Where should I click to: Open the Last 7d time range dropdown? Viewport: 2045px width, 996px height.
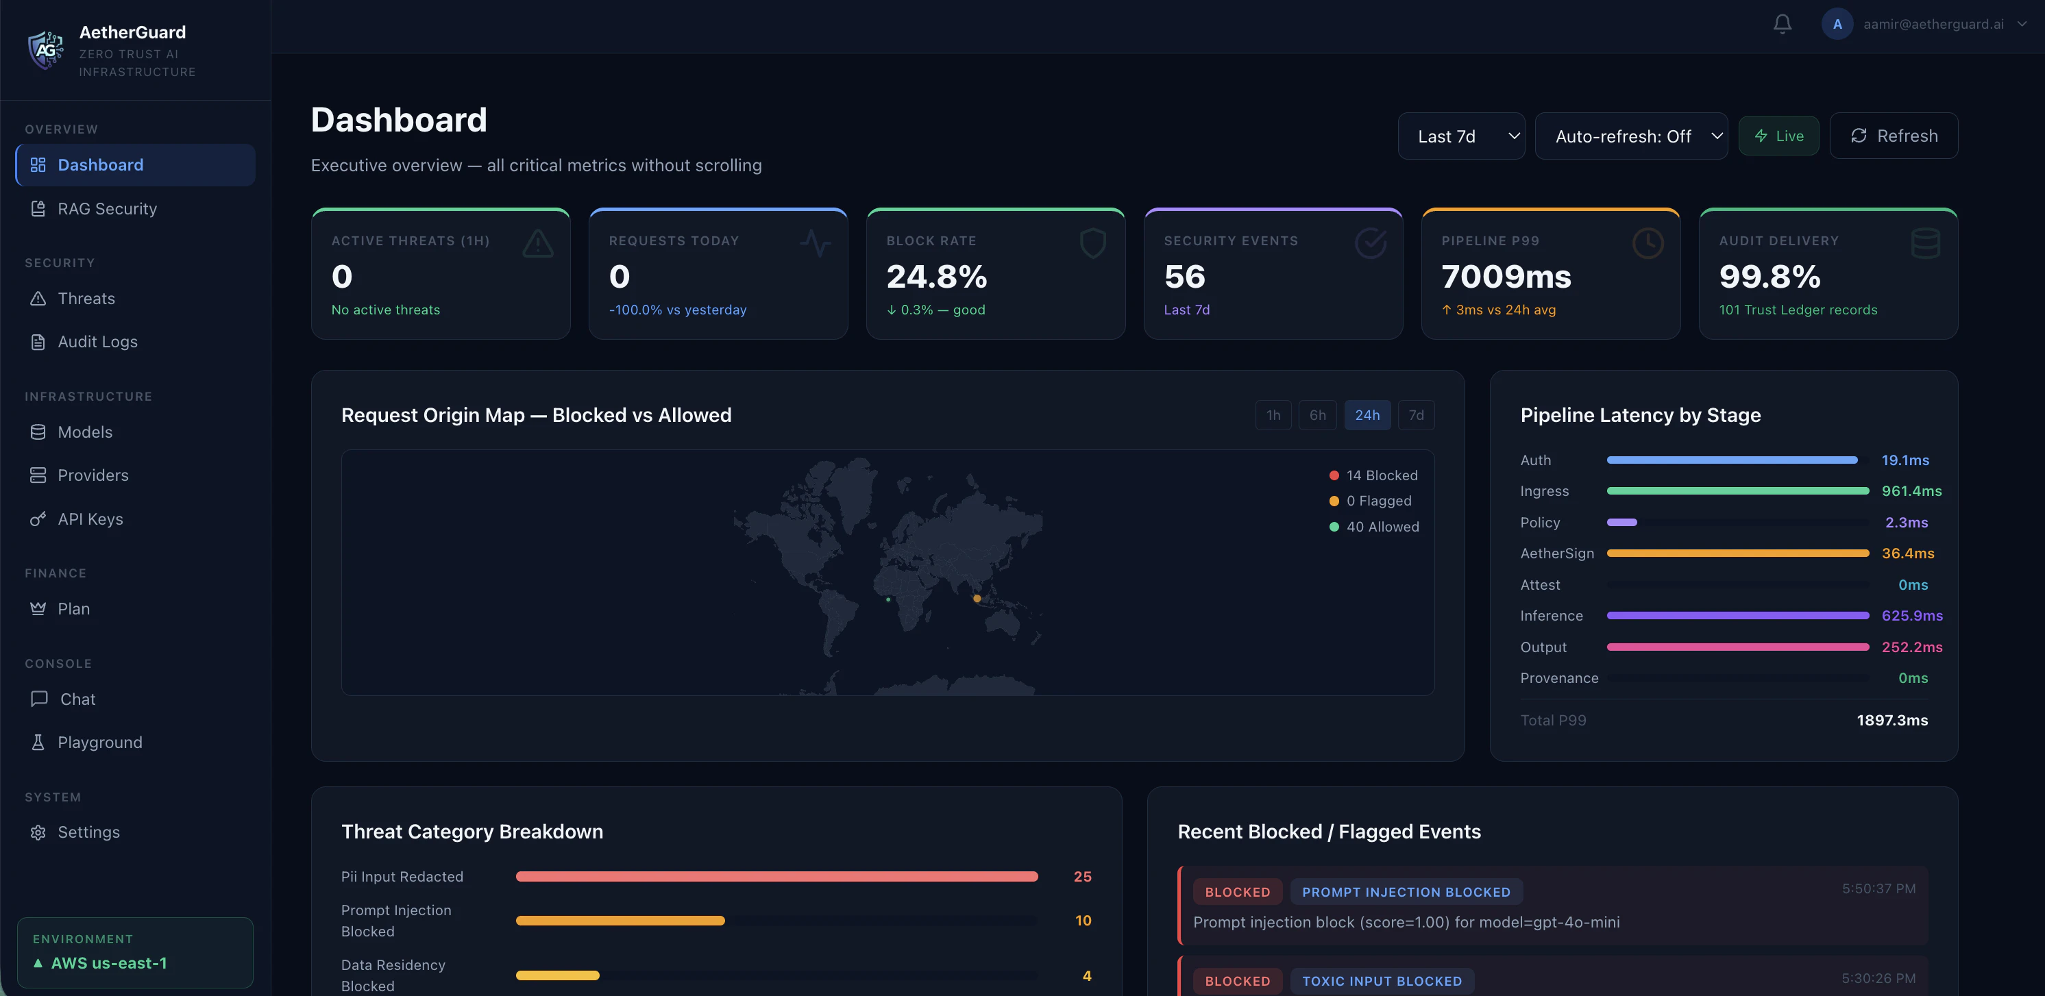click(1460, 136)
